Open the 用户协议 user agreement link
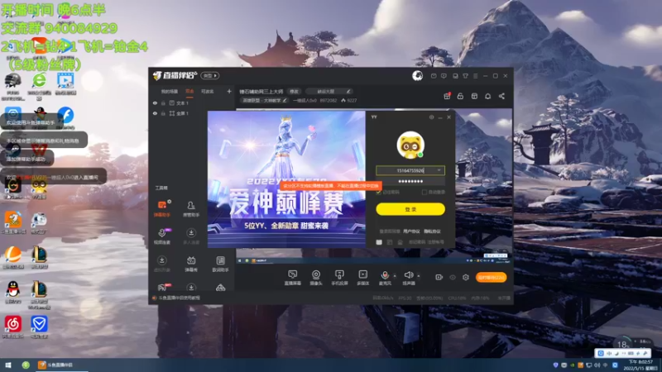The image size is (662, 372). (x=411, y=231)
